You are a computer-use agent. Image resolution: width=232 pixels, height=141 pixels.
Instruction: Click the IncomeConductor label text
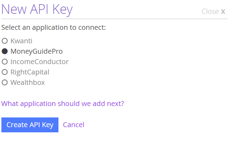(x=40, y=62)
